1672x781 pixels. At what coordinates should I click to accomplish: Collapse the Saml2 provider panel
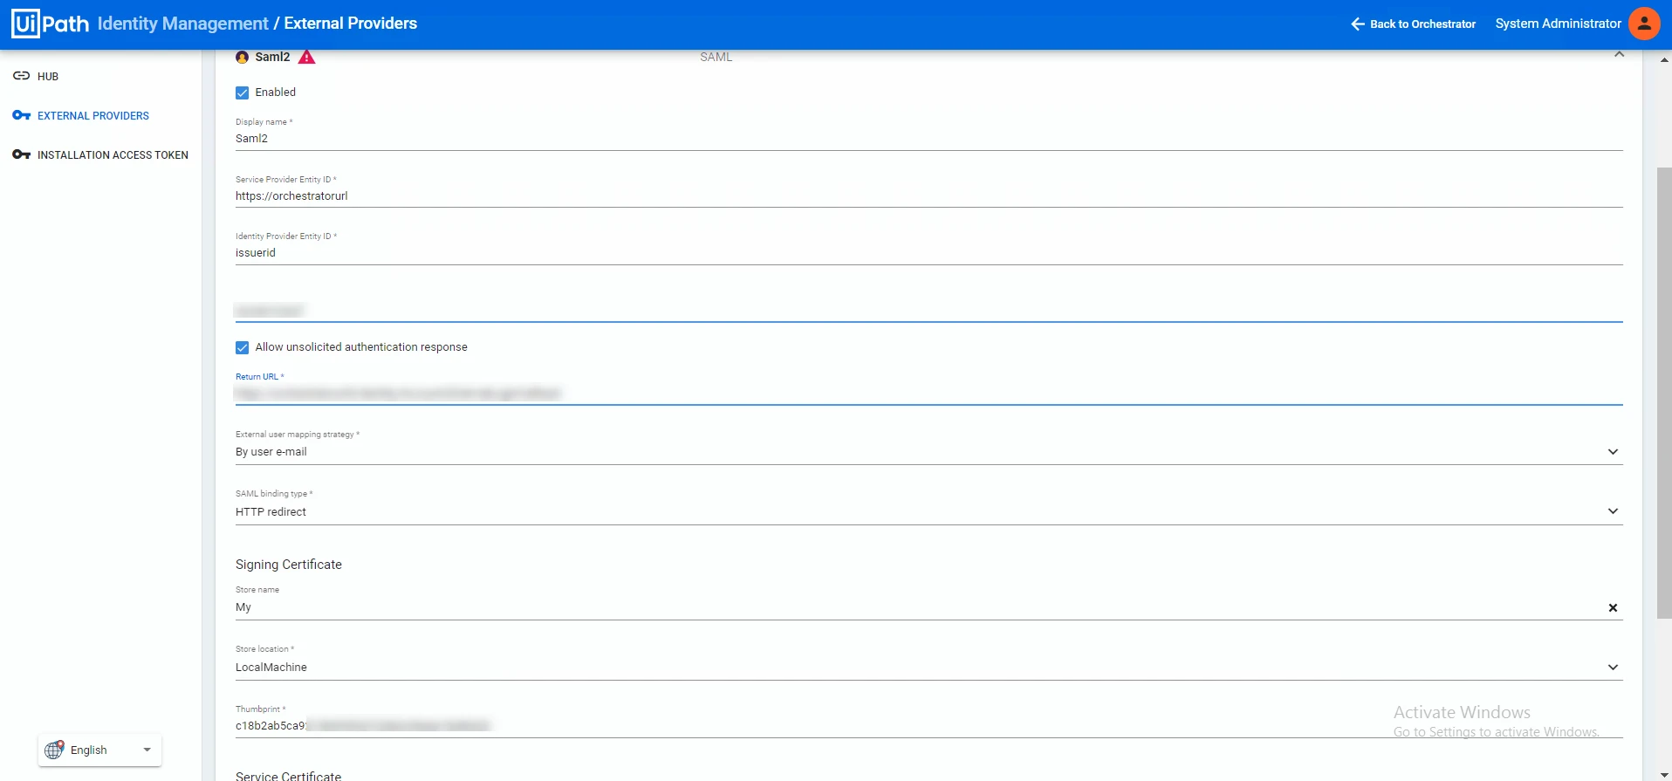click(1619, 55)
